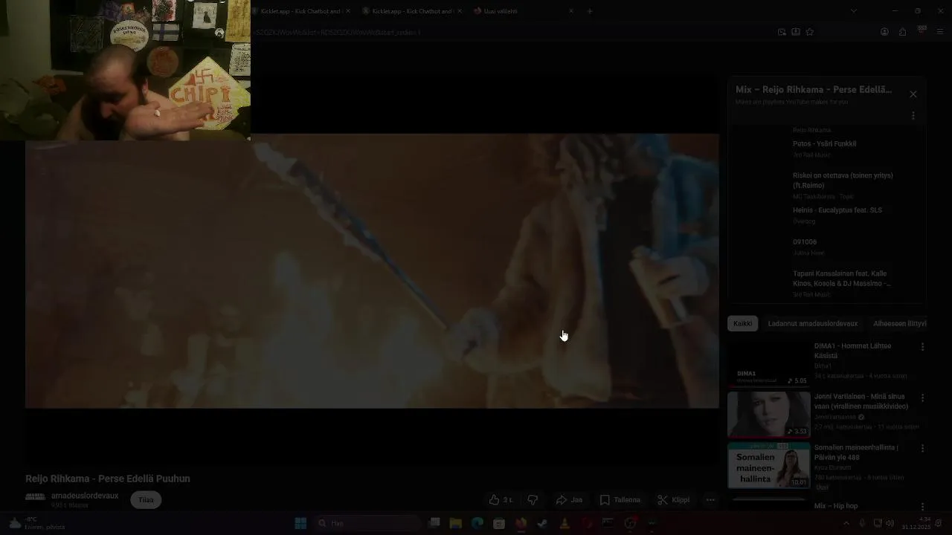This screenshot has height=535, width=952.
Task: Open options menu for Mix - Hip hop
Action: pyautogui.click(x=922, y=507)
